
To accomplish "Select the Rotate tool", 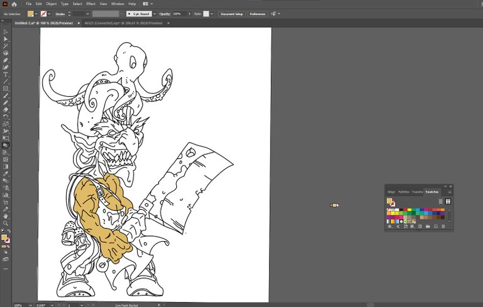I will click(6, 117).
